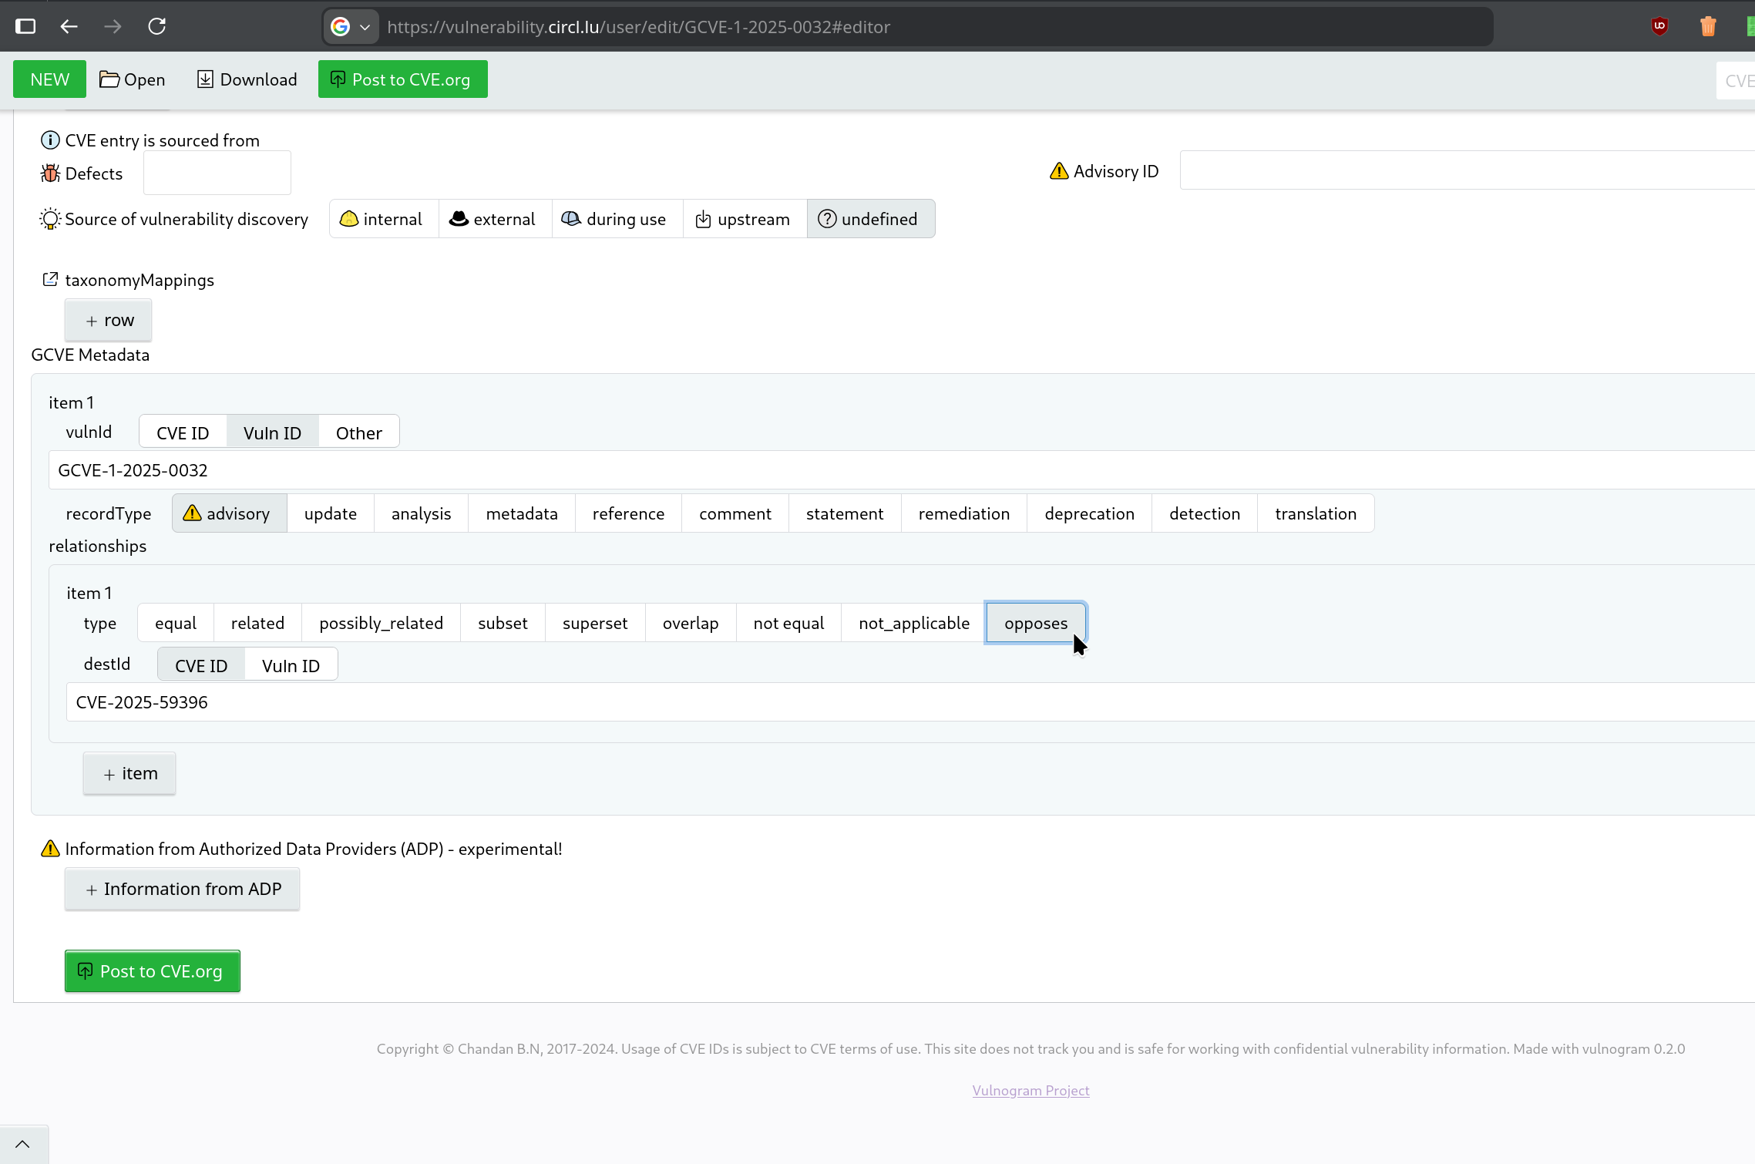Image resolution: width=1755 pixels, height=1164 pixels.
Task: Click the scroll-to-top chevron icon
Action: tap(22, 1144)
